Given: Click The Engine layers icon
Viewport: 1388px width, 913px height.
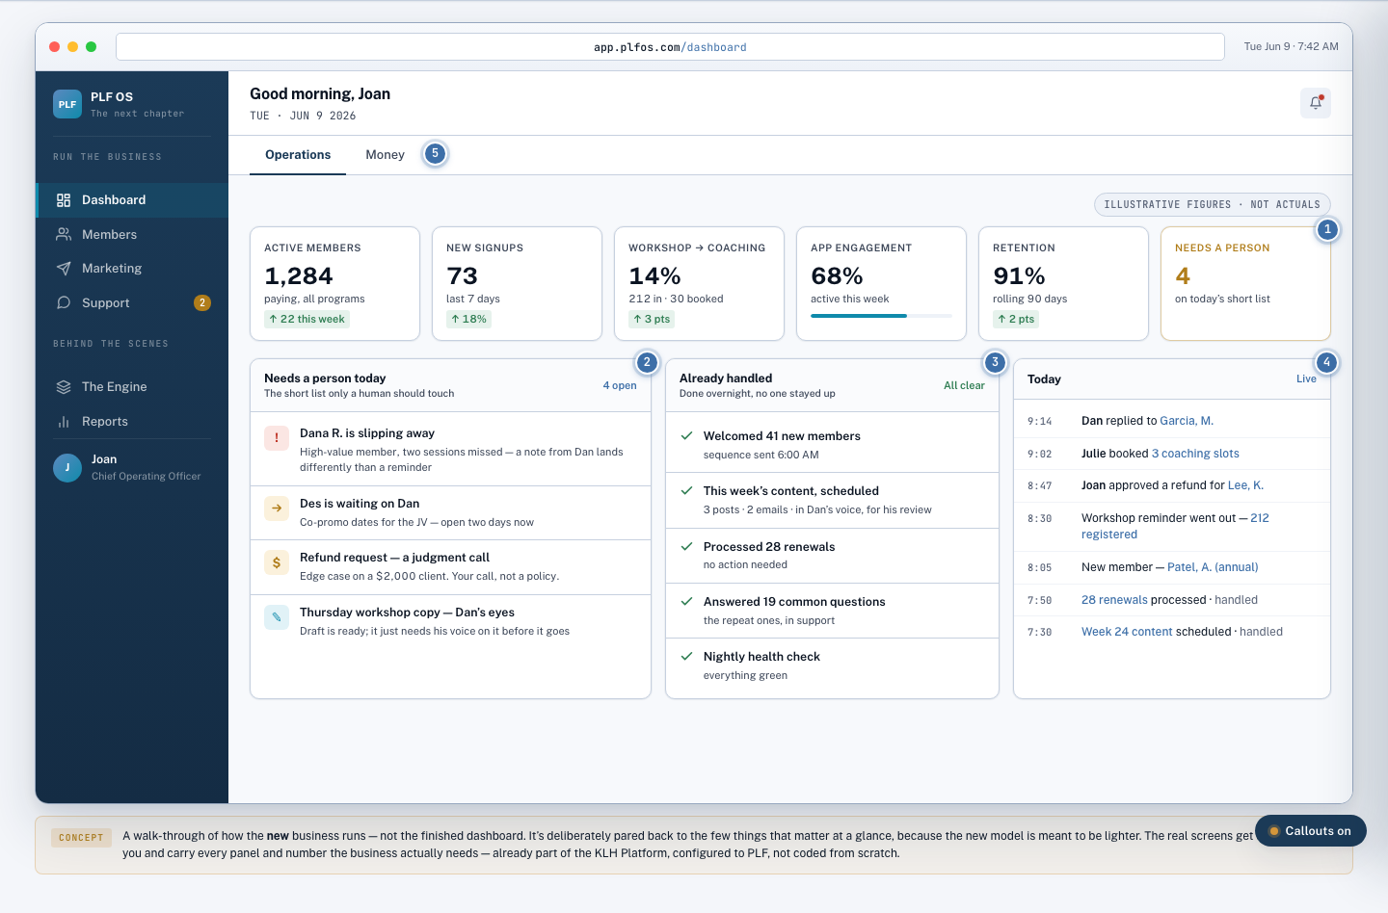Looking at the screenshot, I should point(64,387).
